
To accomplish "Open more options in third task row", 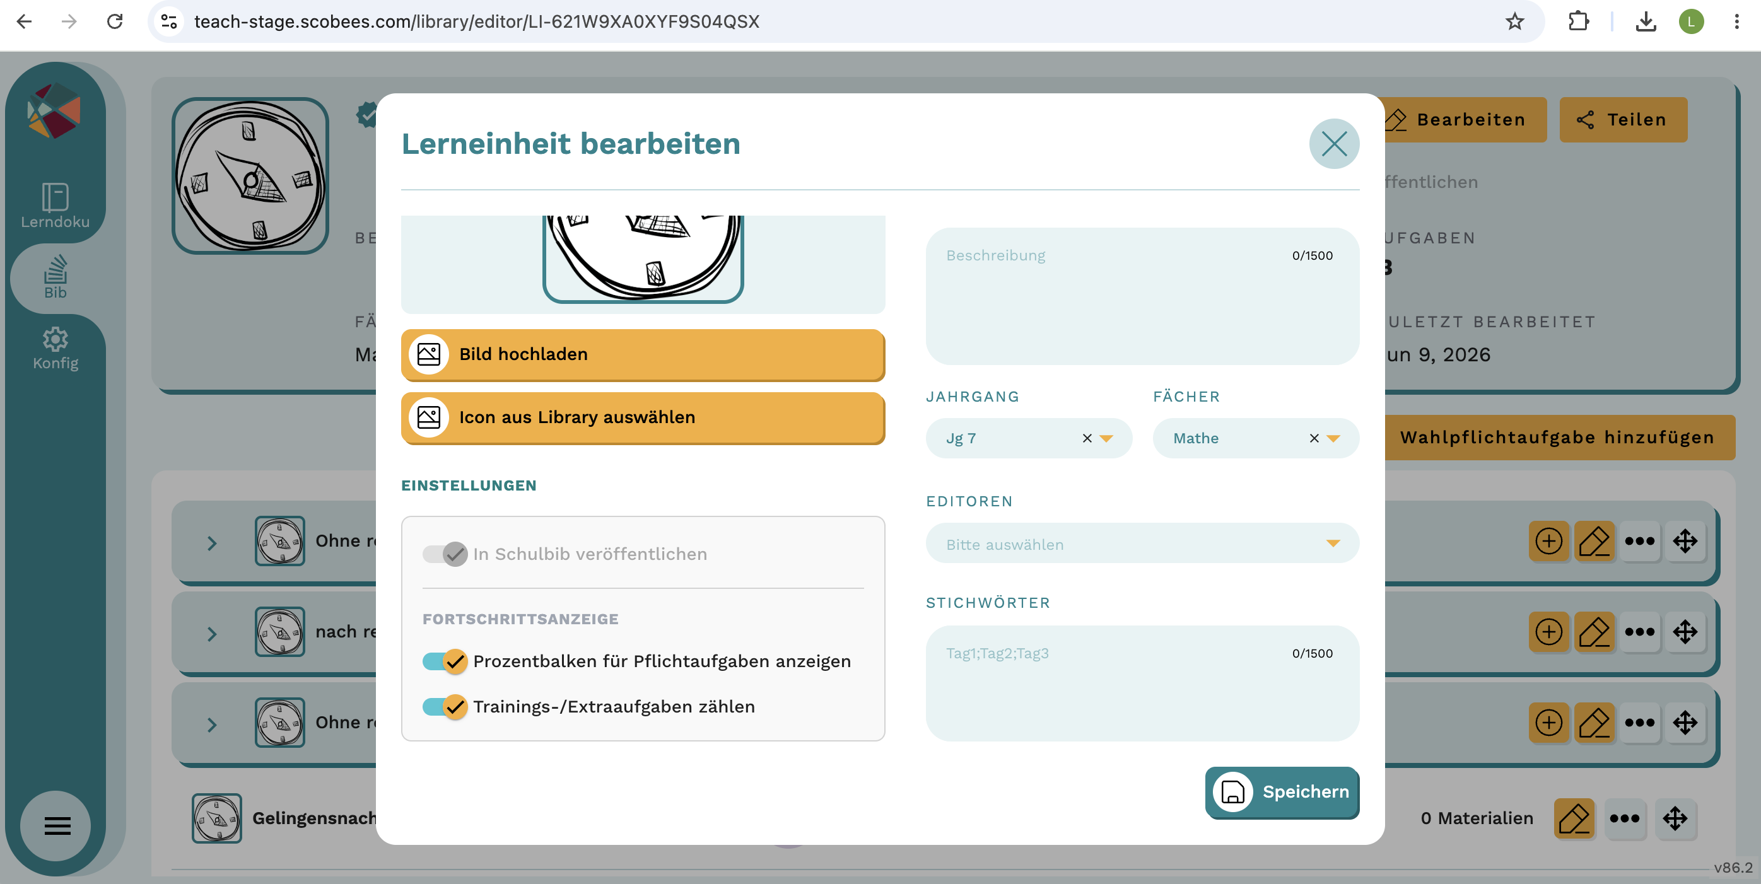I will click(1639, 723).
